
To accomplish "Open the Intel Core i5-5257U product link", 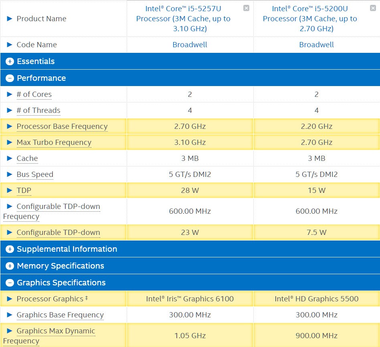I will (x=183, y=18).
